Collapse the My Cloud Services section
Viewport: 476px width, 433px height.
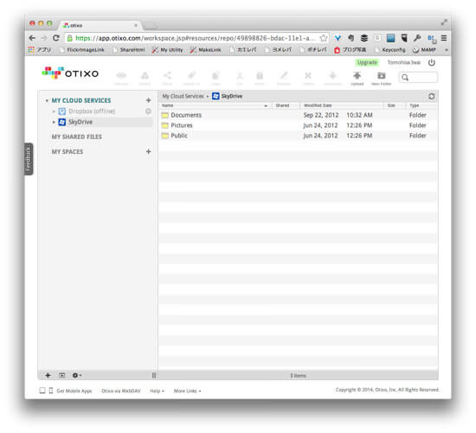(x=47, y=100)
